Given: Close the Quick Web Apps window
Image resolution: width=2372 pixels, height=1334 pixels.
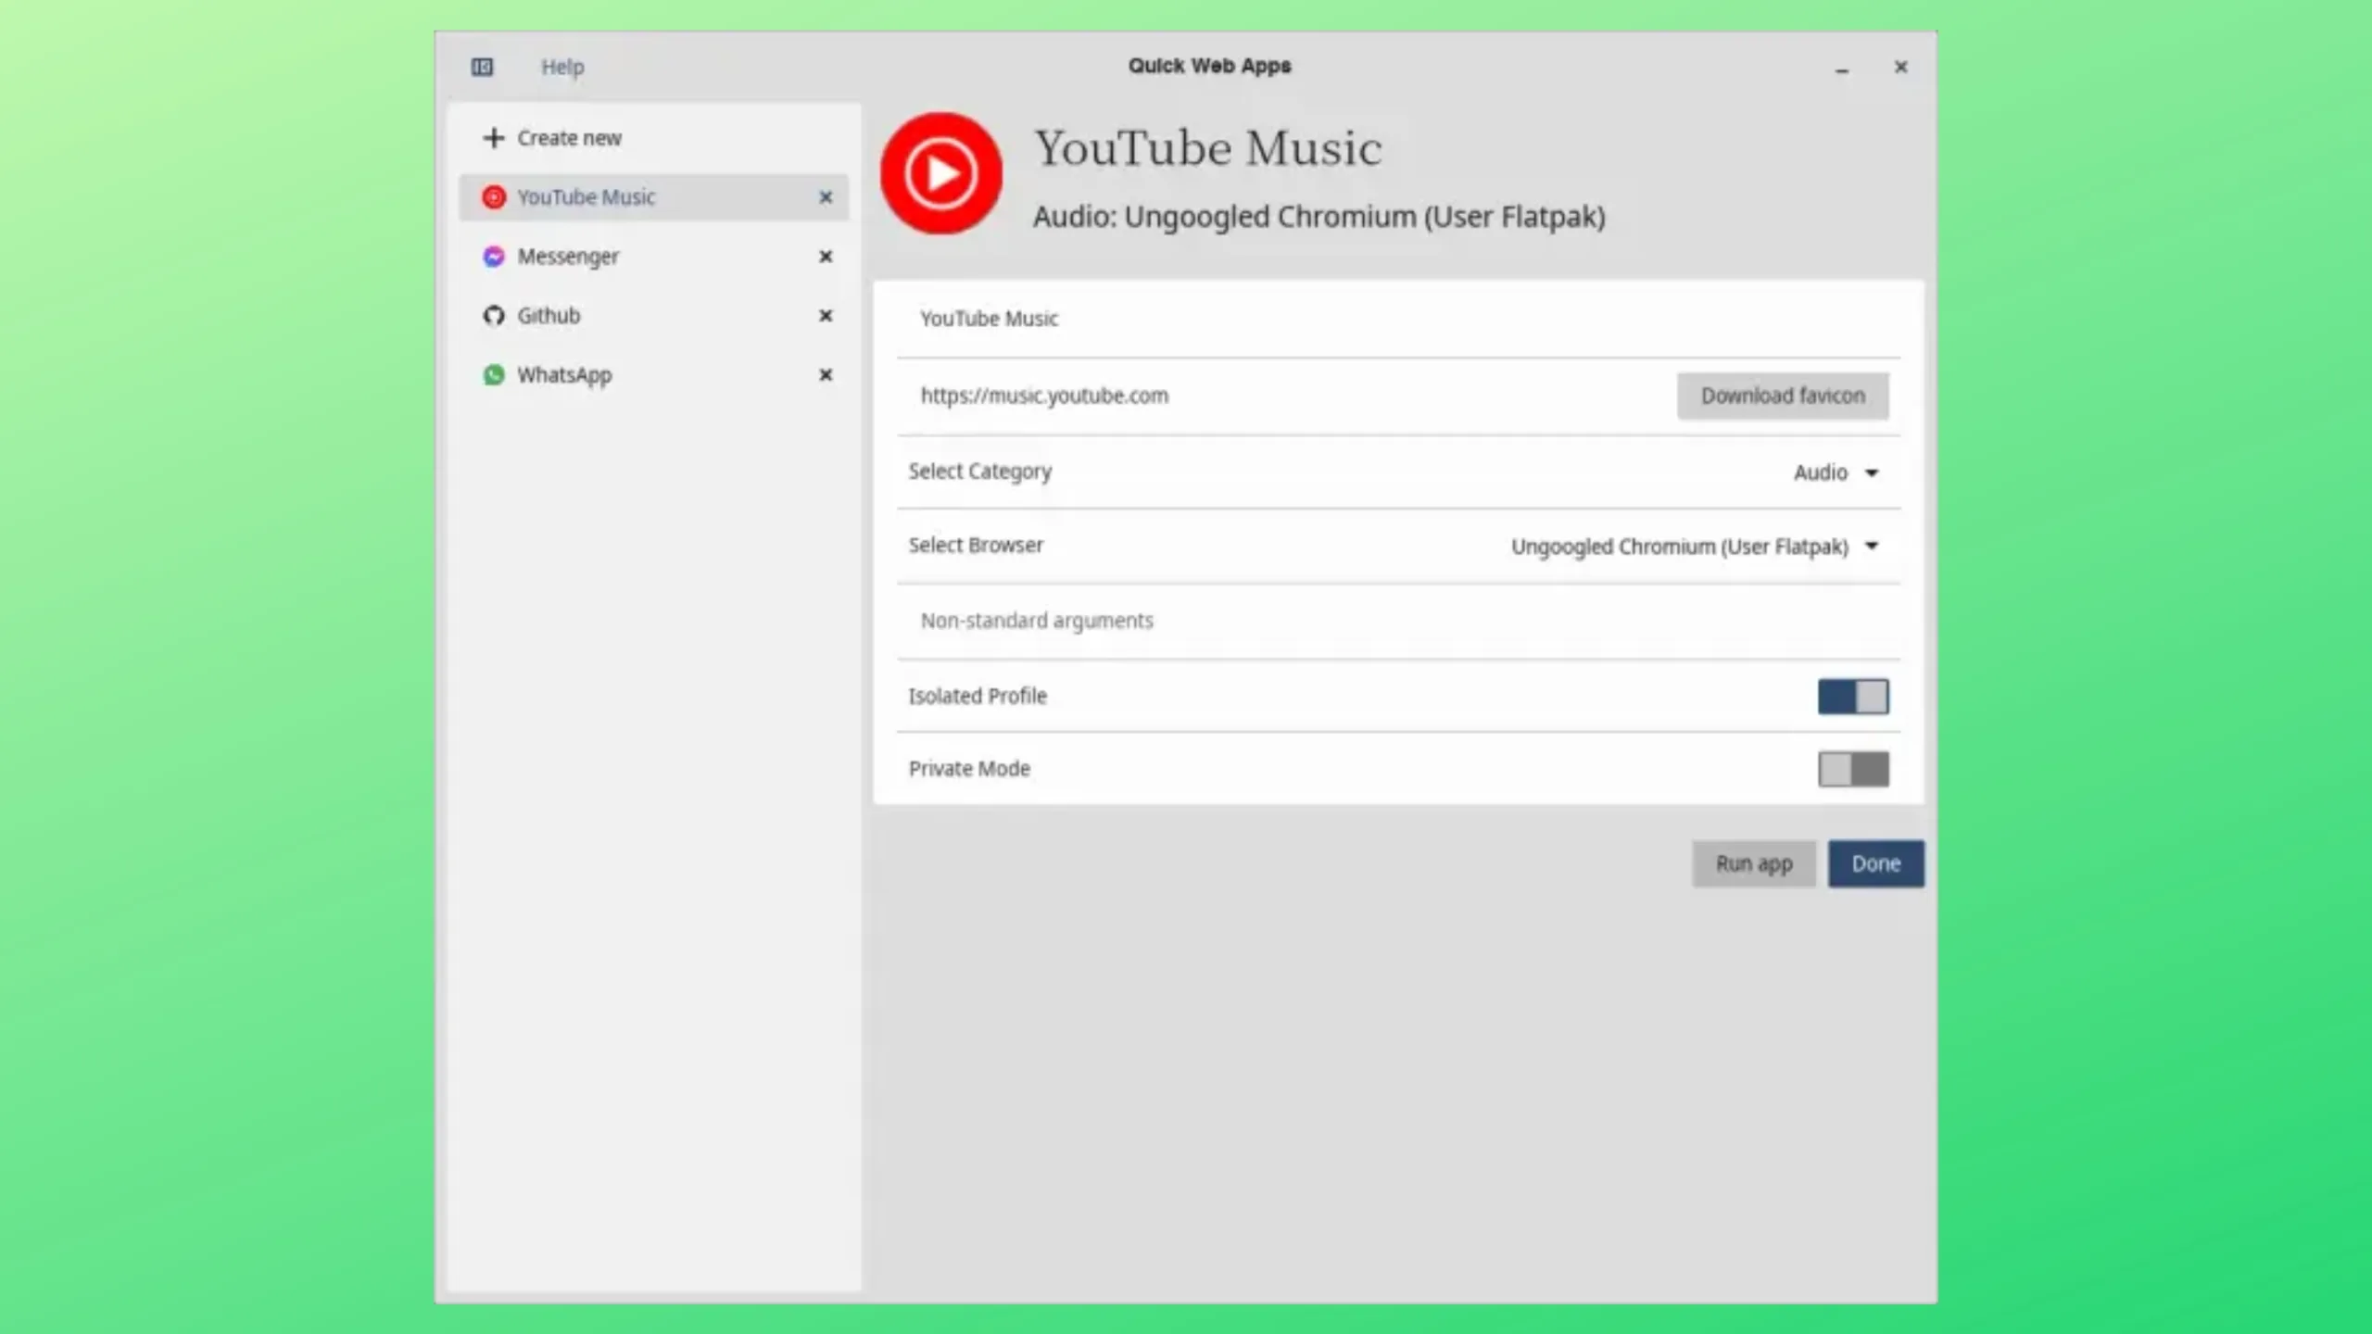Looking at the screenshot, I should tap(1900, 67).
